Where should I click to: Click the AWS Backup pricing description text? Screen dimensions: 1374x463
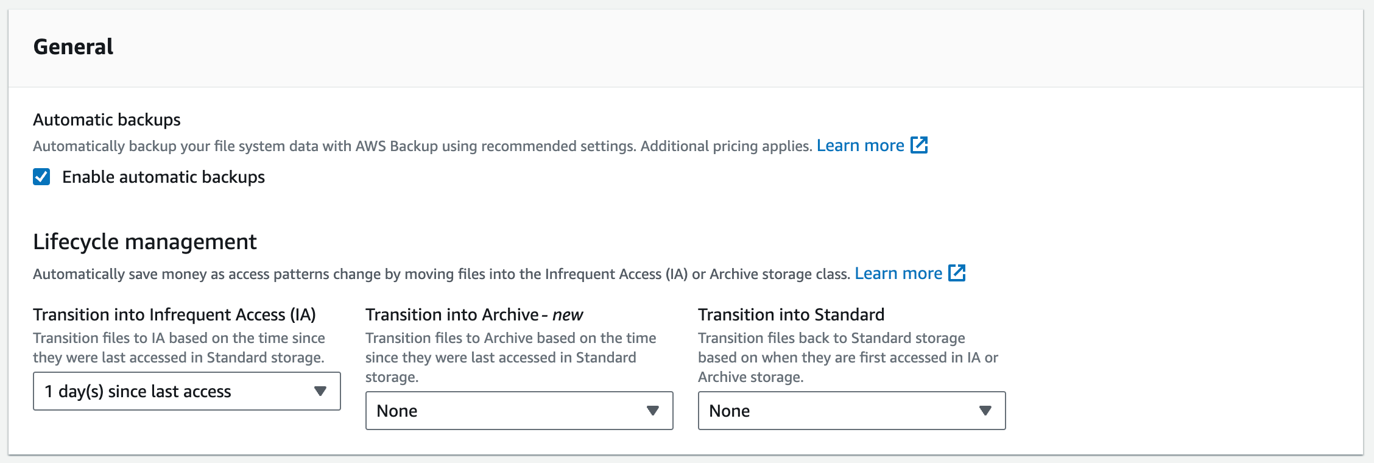pyautogui.click(x=422, y=146)
